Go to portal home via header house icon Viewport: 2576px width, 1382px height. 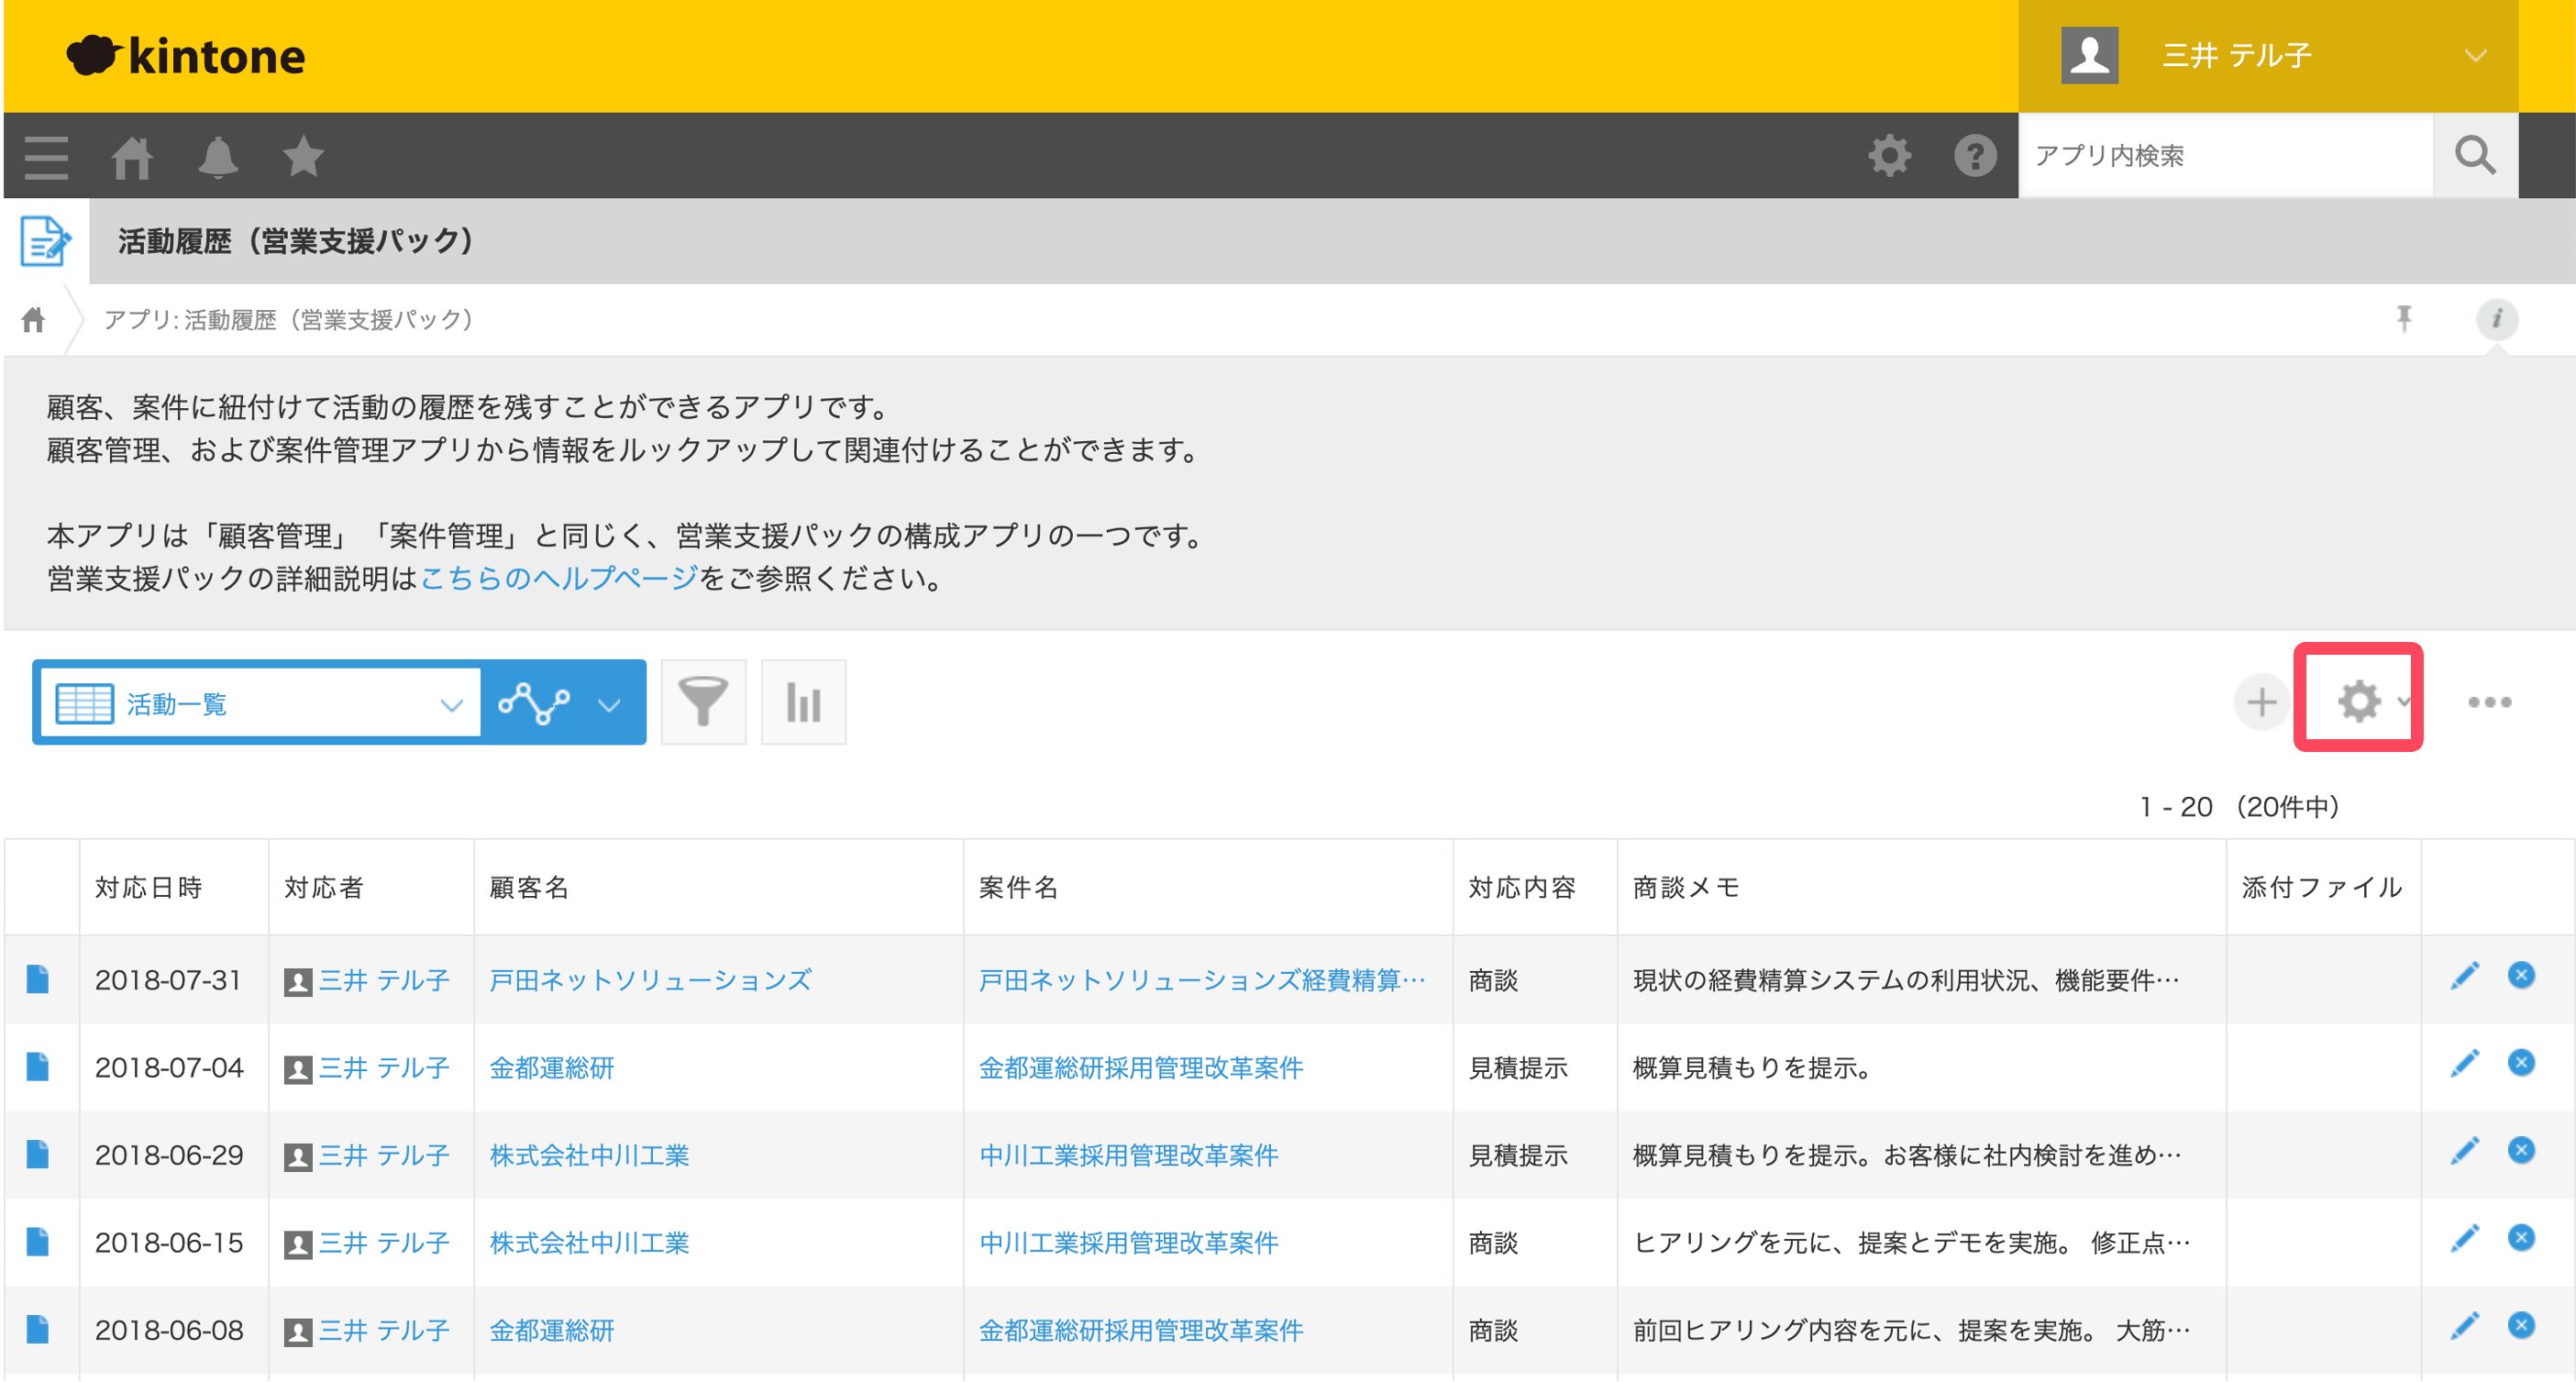click(132, 157)
